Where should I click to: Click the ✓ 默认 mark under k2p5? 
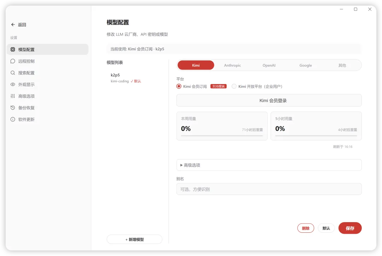pos(136,81)
